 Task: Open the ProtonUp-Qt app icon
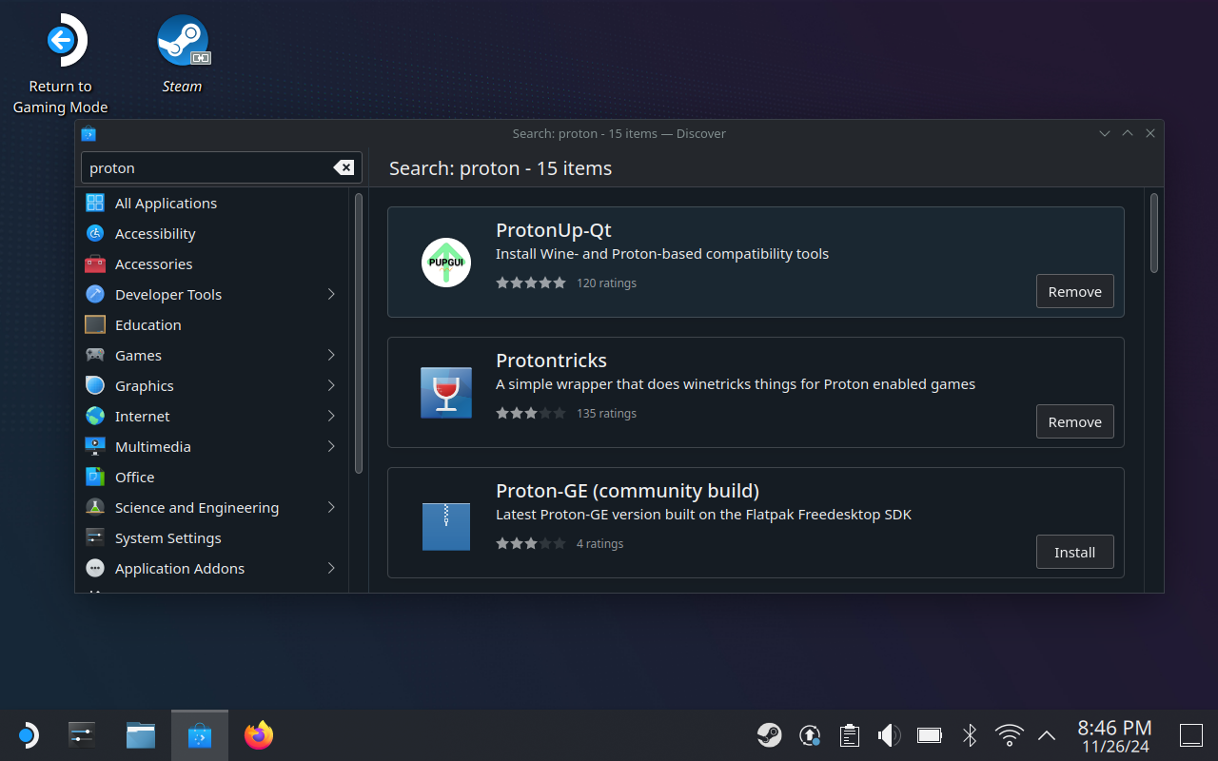pos(446,263)
